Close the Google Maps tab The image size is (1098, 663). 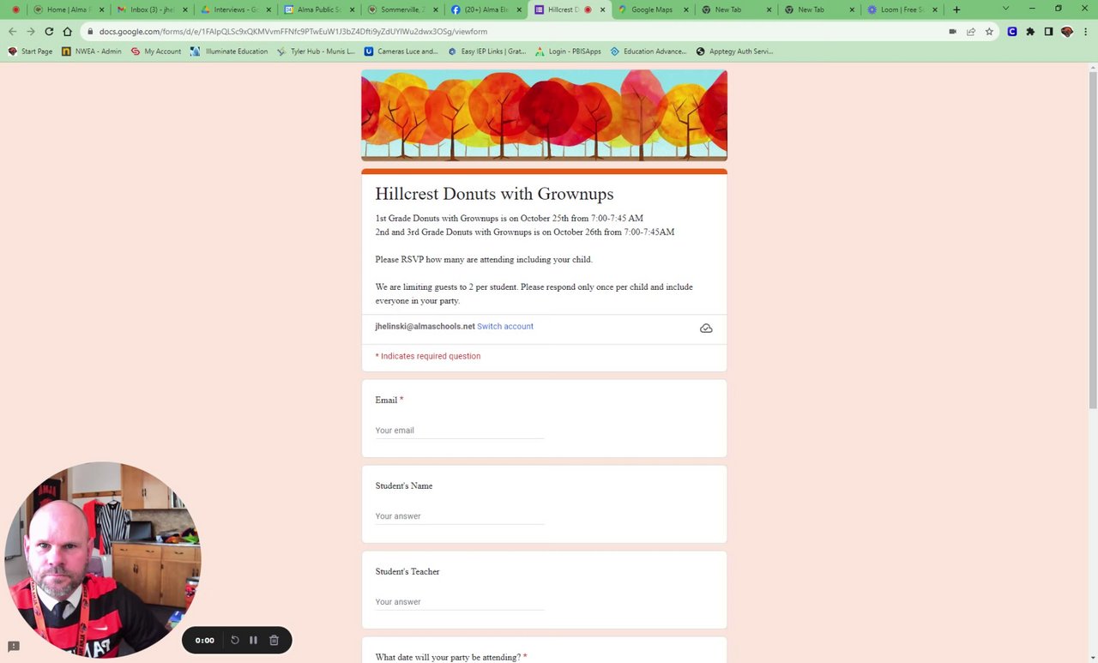(x=685, y=9)
